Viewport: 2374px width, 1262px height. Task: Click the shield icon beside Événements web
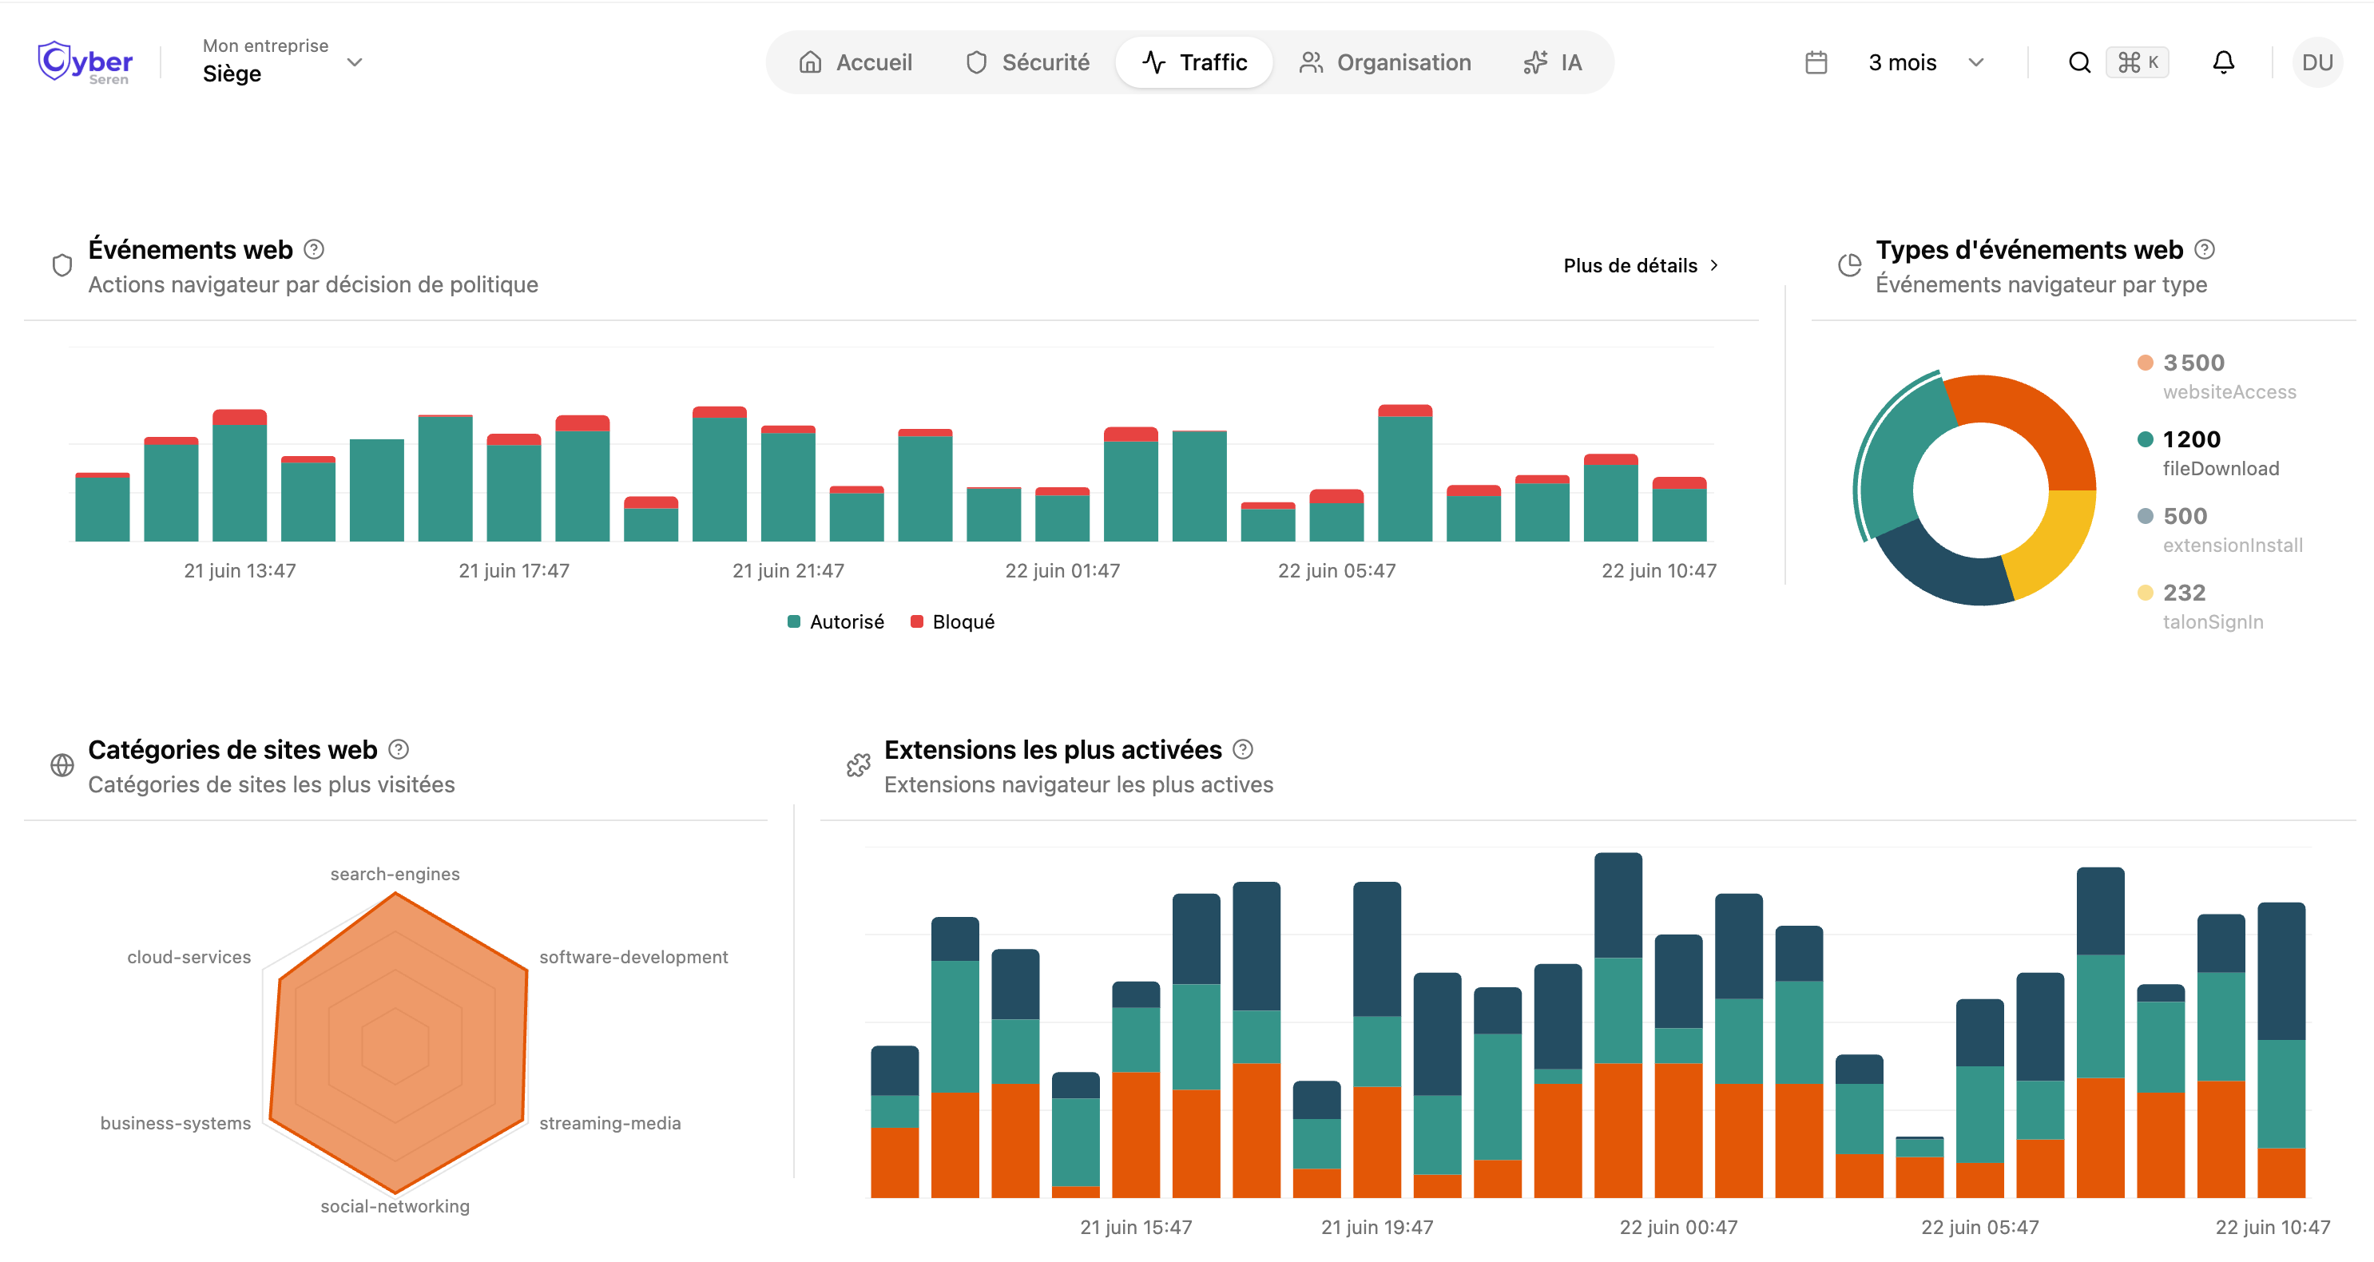62,265
